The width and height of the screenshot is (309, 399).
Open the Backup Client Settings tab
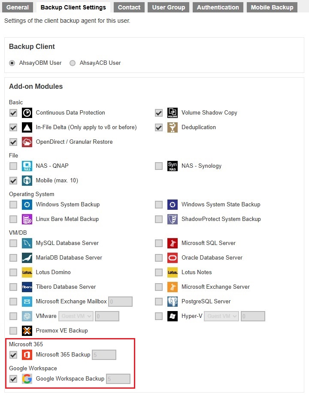pyautogui.click(x=73, y=7)
